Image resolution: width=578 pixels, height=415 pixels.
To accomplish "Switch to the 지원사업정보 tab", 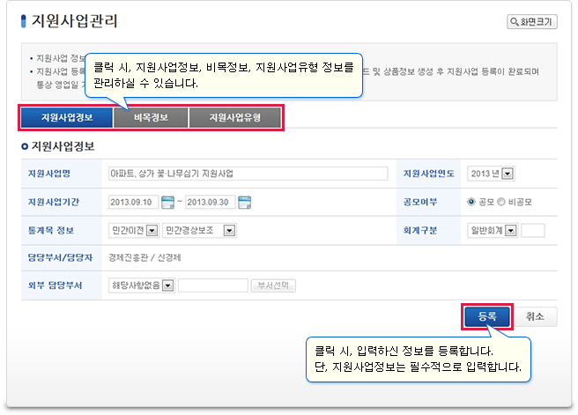I will (67, 117).
